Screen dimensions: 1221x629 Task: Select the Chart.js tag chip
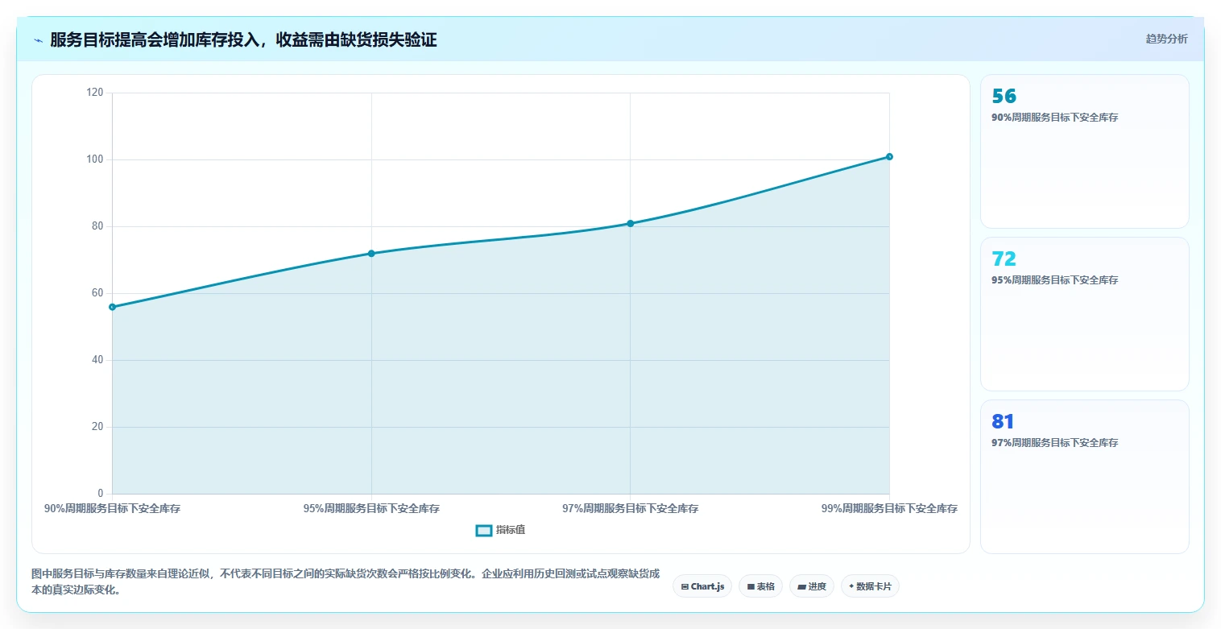(702, 586)
